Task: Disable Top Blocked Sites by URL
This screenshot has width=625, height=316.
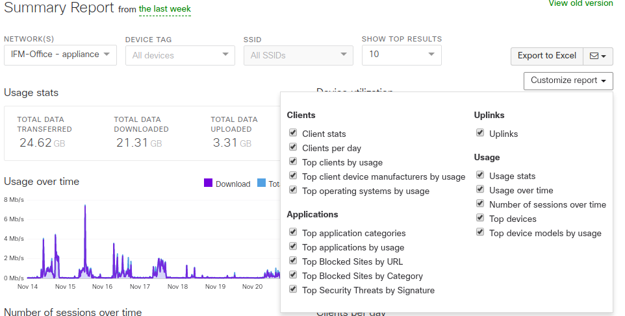Action: pyautogui.click(x=293, y=261)
